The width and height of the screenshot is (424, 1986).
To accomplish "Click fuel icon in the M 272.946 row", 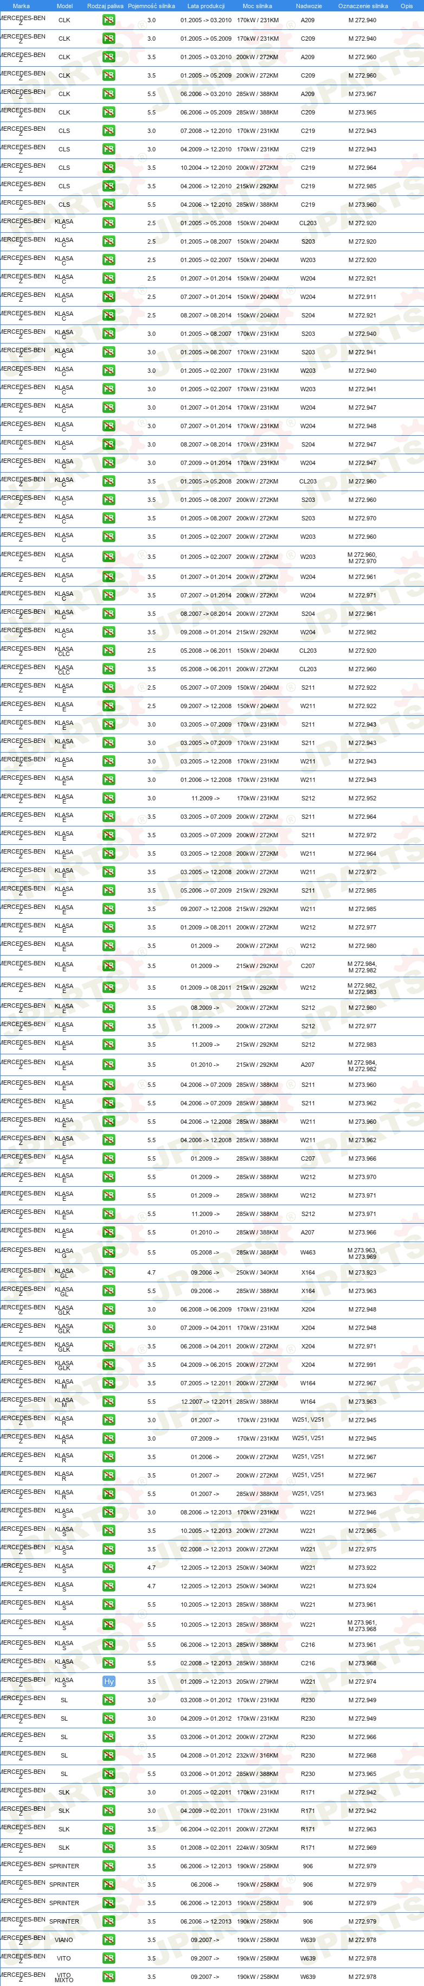I will click(108, 1513).
